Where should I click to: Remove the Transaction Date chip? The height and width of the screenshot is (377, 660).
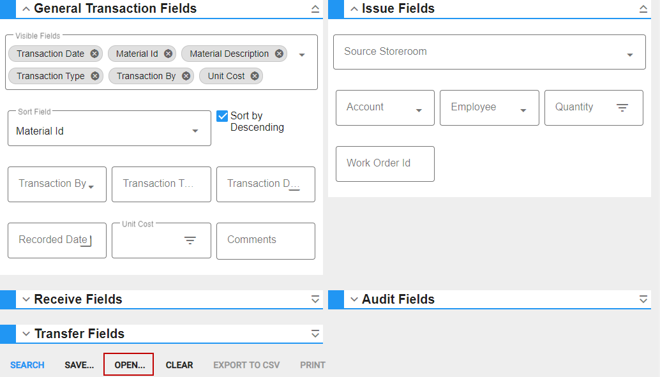tap(94, 54)
